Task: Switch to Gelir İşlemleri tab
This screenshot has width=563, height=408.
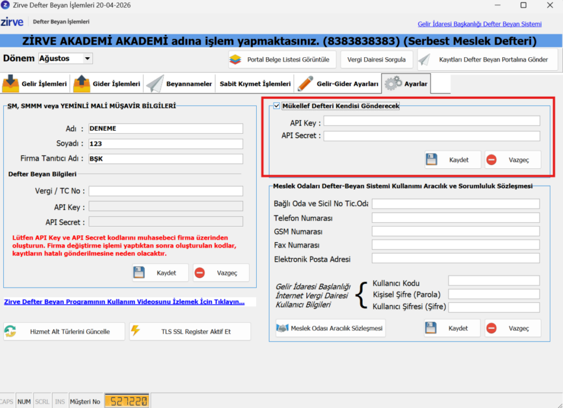Action: 35,84
